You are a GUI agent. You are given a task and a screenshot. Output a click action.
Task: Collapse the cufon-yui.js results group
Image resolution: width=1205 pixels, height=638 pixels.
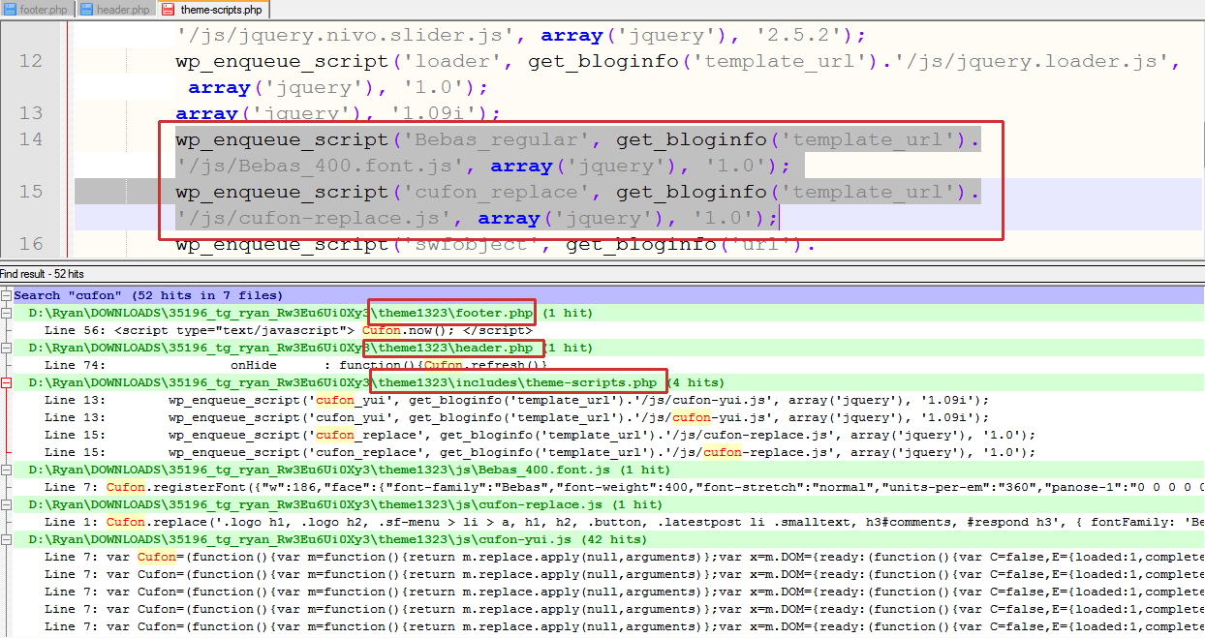click(6, 539)
